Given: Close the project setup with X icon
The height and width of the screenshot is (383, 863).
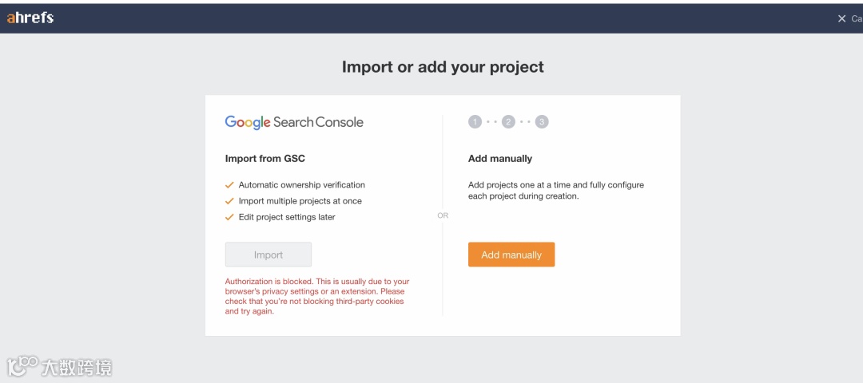Looking at the screenshot, I should point(841,18).
